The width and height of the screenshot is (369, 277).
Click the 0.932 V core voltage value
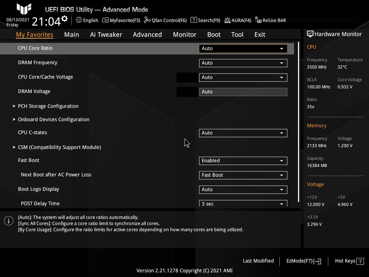[345, 87]
